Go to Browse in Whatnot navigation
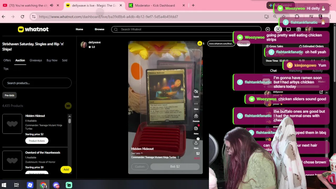 click(x=99, y=29)
